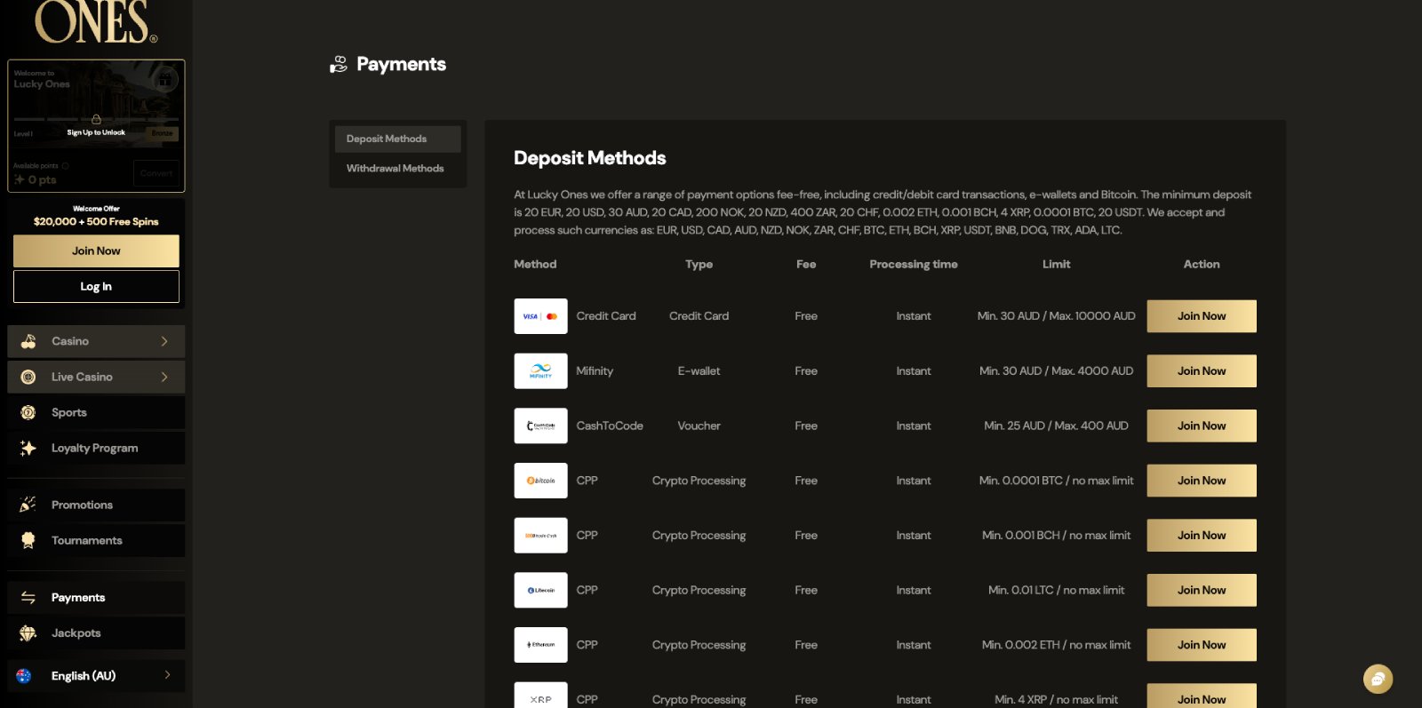Click the CashToCode logo
Screen dimensions: 1422x708
[x=540, y=426]
